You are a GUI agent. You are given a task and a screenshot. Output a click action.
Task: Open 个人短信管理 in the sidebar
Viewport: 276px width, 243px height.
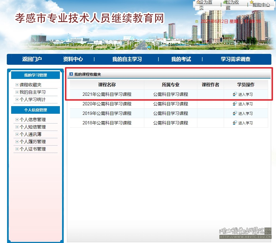click(32, 127)
